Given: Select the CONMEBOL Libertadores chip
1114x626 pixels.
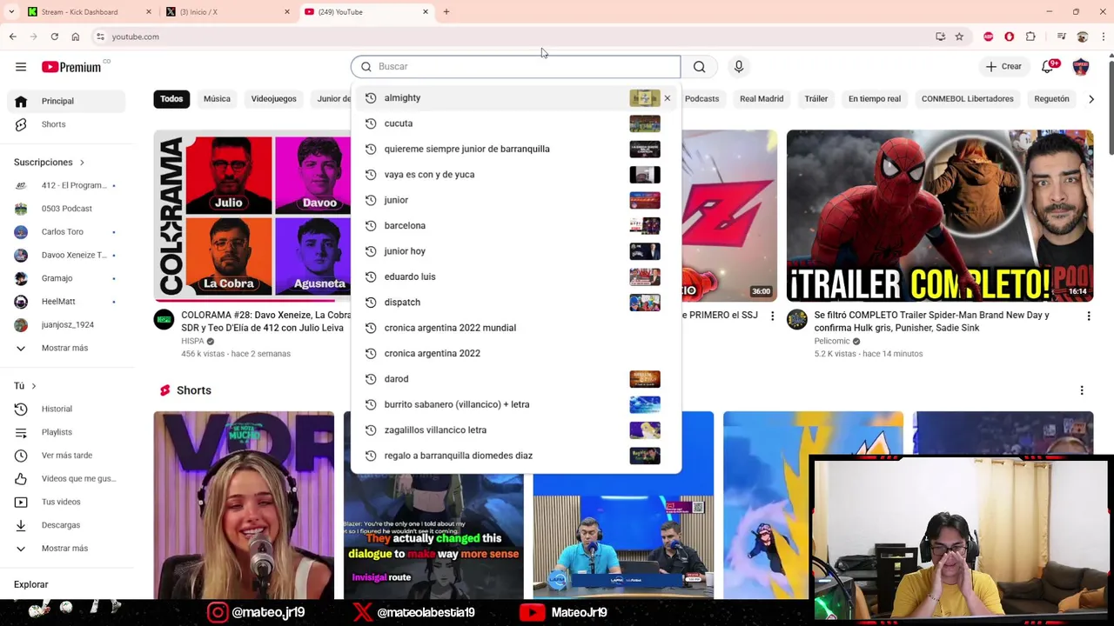Looking at the screenshot, I should point(967,98).
